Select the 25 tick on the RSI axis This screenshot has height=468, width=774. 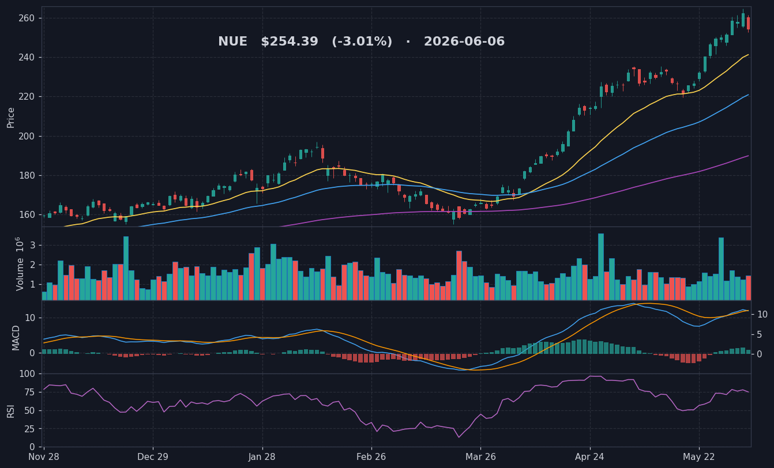(30, 429)
